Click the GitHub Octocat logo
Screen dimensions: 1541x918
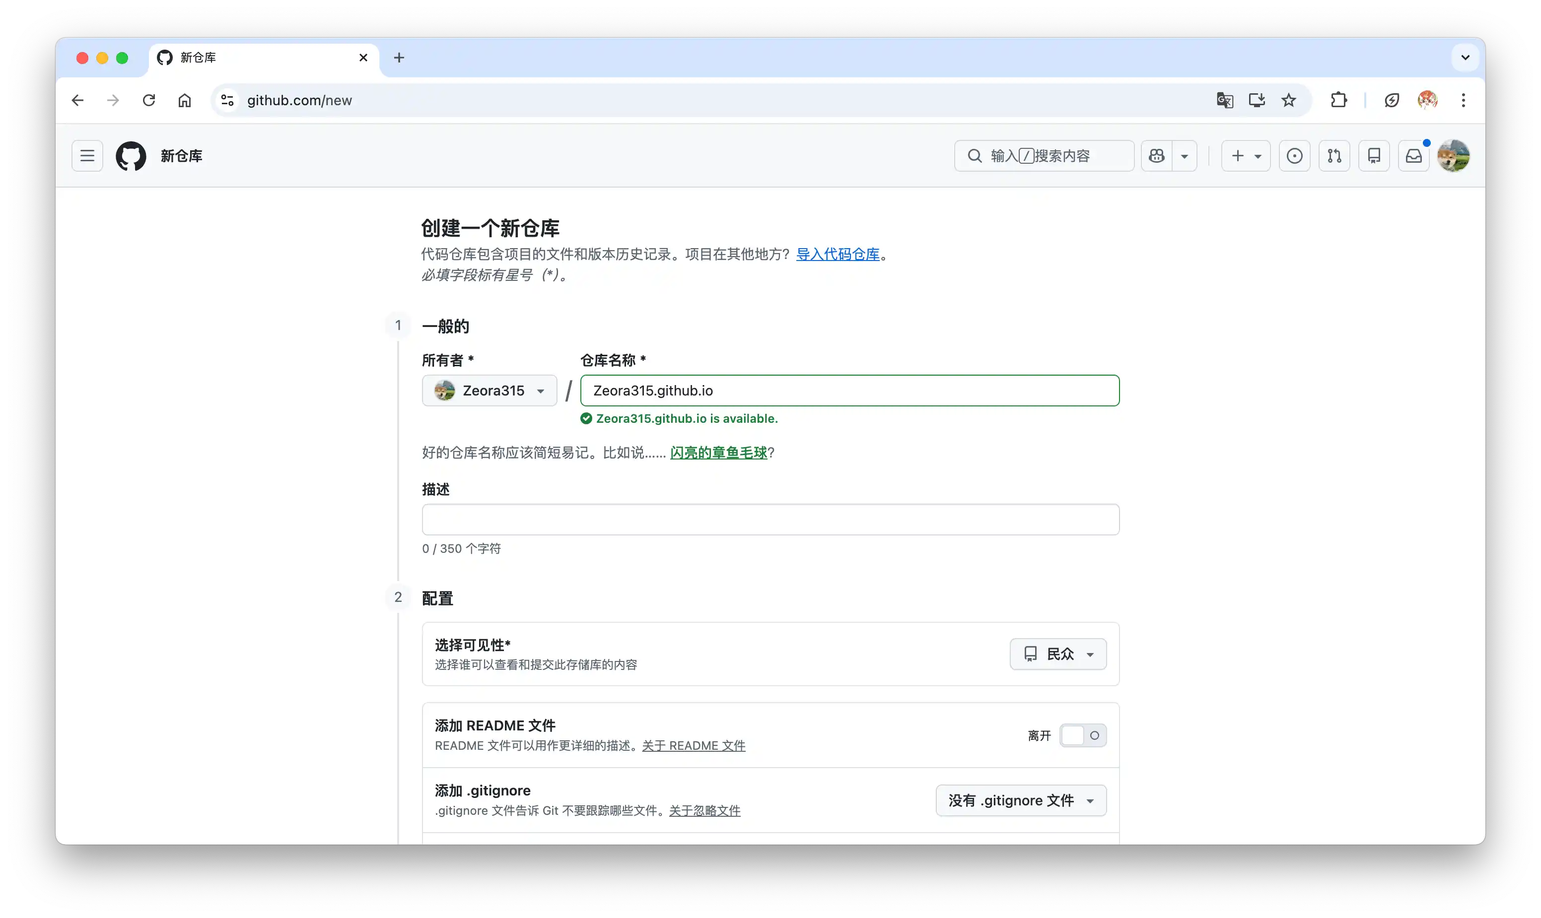(x=131, y=156)
